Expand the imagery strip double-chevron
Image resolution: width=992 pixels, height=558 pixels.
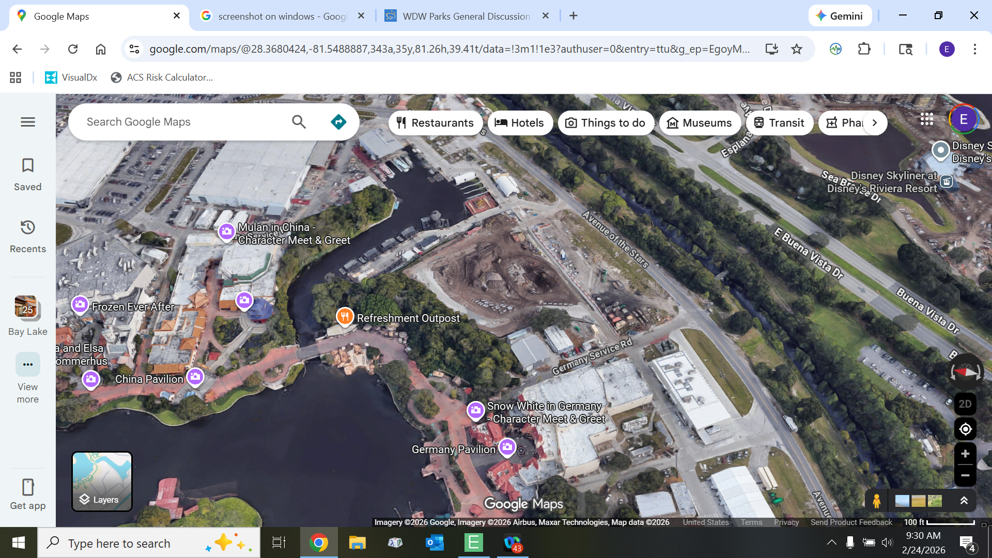[x=964, y=501]
